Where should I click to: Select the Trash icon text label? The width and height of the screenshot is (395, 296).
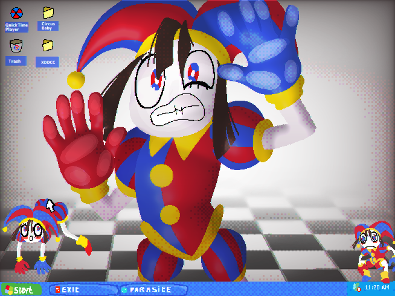(x=16, y=61)
